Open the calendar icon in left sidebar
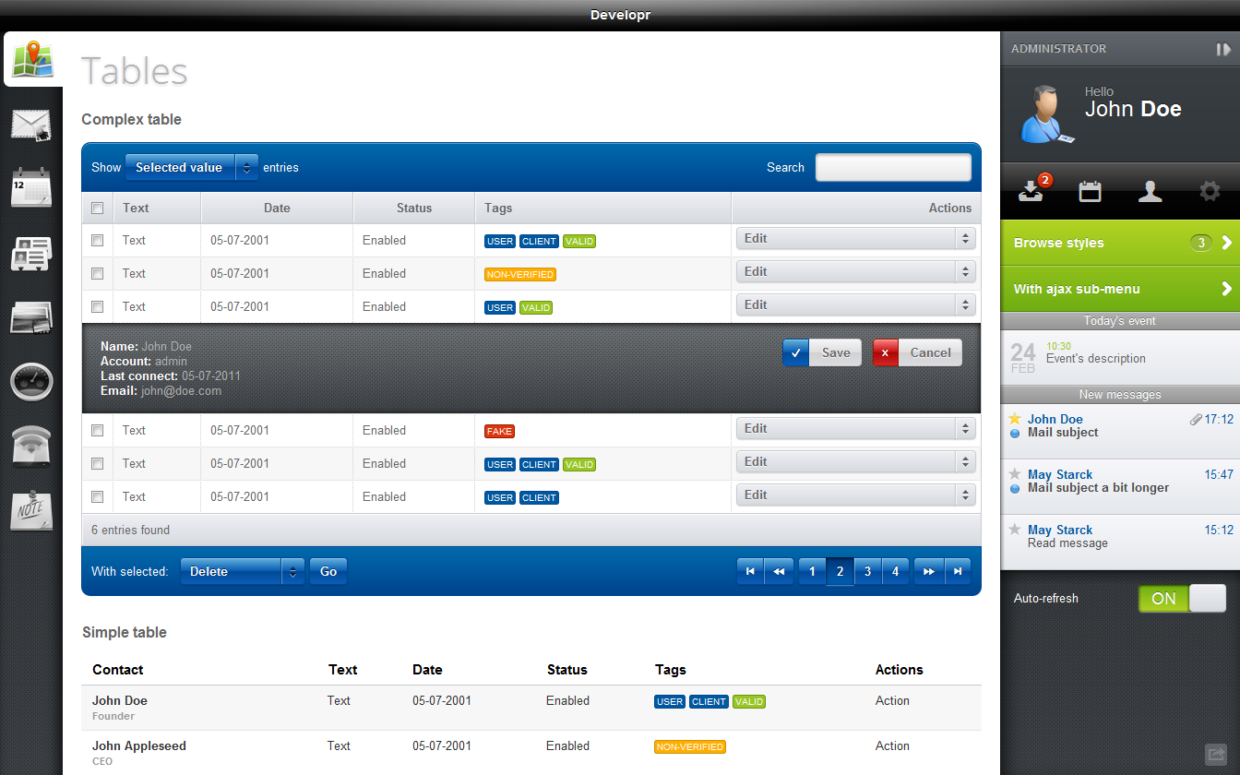Screen dimensions: 1240x775 (31, 188)
